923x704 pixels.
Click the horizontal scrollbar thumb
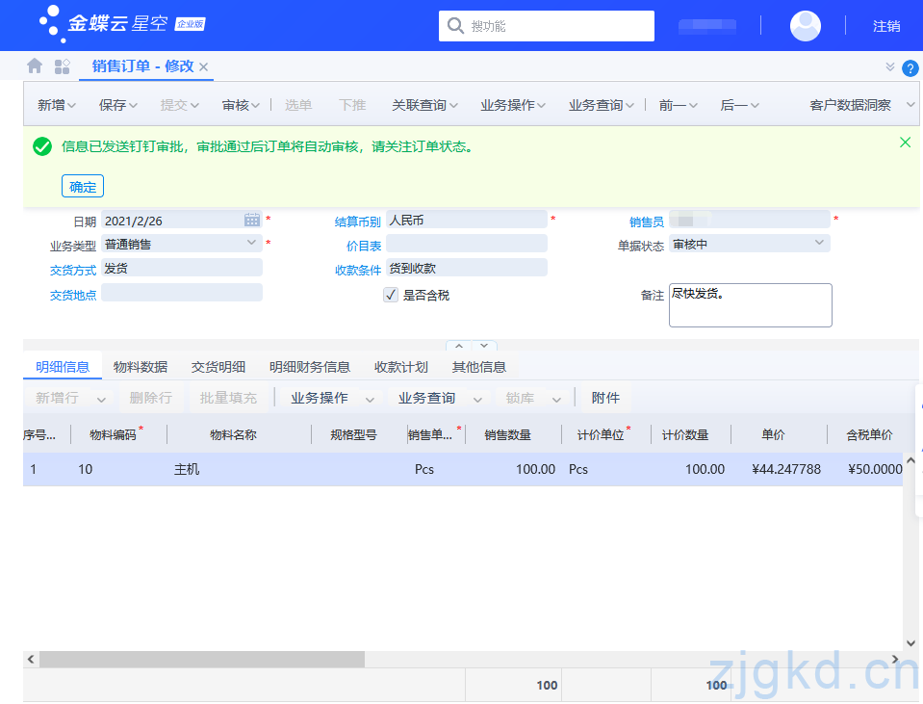pos(202,660)
